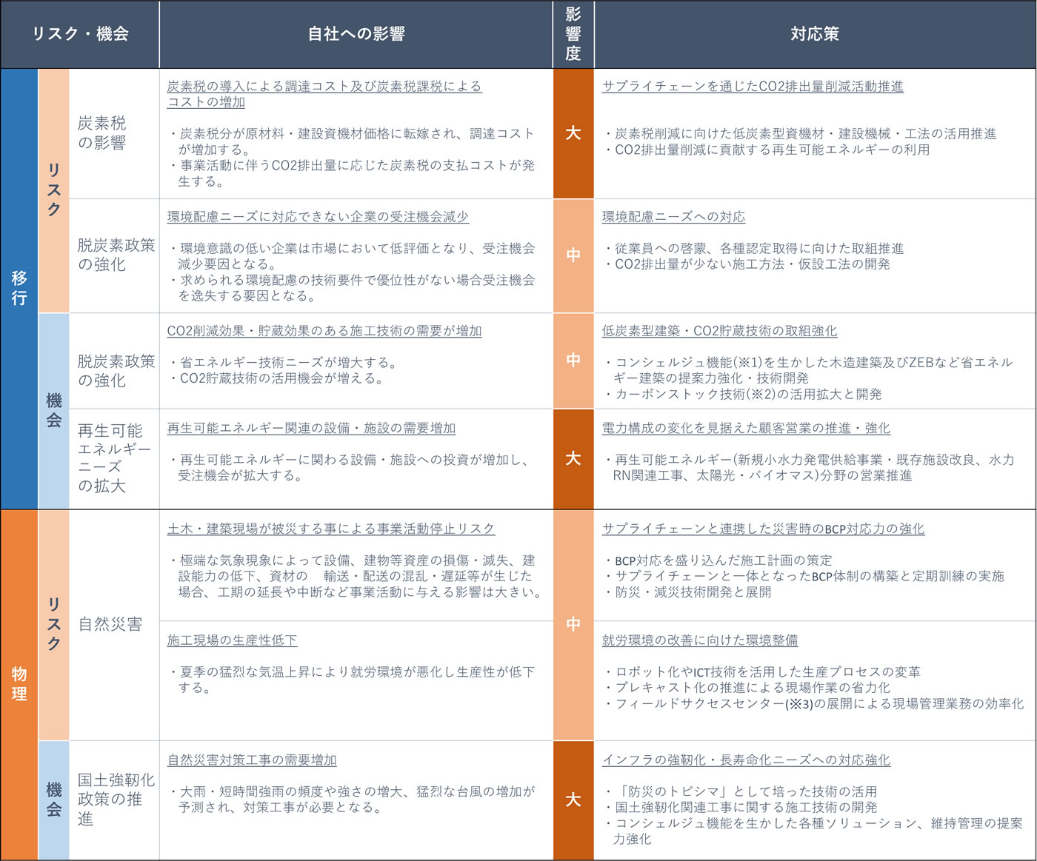This screenshot has width=1037, height=861.
Task: Click 大 impact cell in 再生可能エネルギー row
Action: coord(573,459)
